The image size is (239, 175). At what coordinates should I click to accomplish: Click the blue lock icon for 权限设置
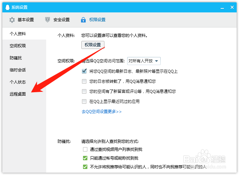tap(83, 20)
